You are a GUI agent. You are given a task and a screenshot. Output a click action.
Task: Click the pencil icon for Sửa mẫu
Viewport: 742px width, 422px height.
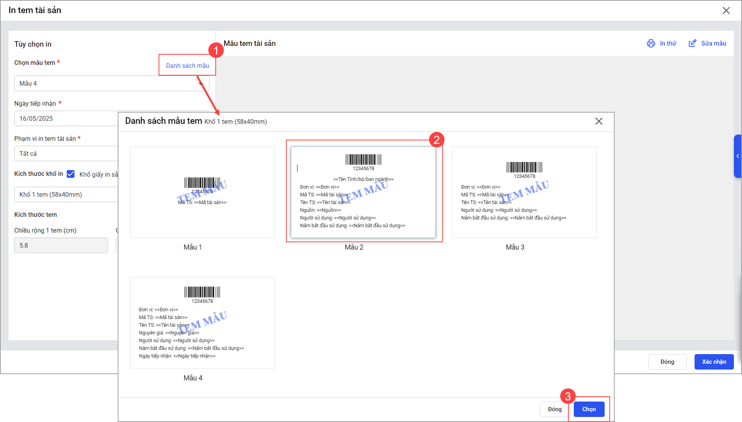pos(692,44)
